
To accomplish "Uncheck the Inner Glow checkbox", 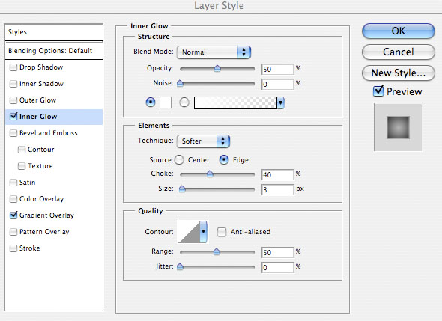I will pyautogui.click(x=13, y=116).
